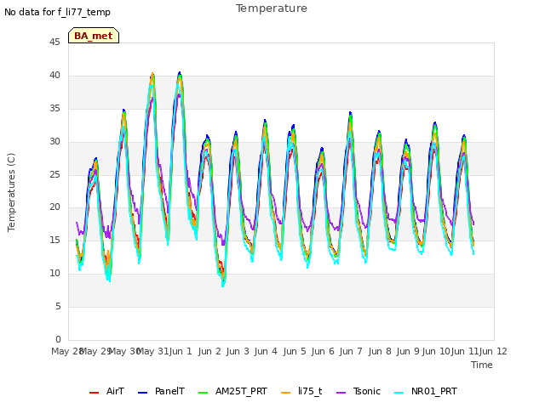The width and height of the screenshot is (545, 408).
Task: Click the 10 y-axis tick label
Action: (54, 273)
